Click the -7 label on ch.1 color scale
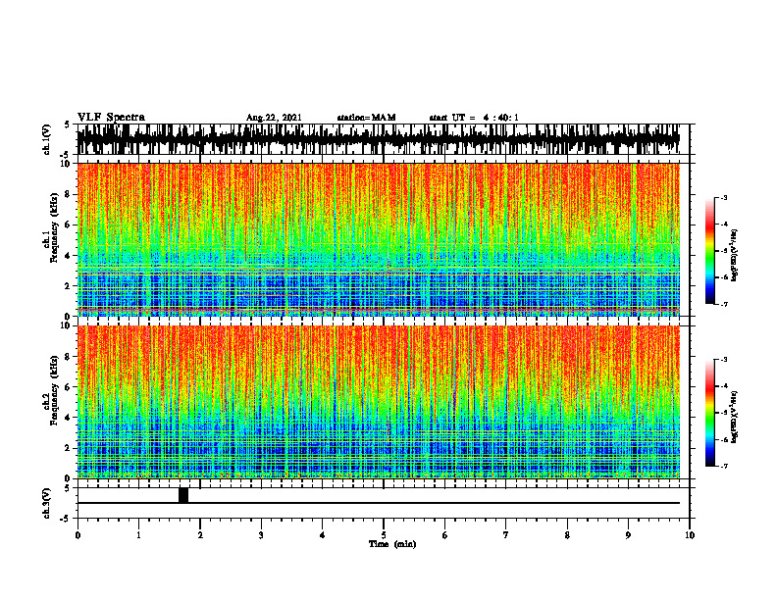This screenshot has width=777, height=600. 724,304
